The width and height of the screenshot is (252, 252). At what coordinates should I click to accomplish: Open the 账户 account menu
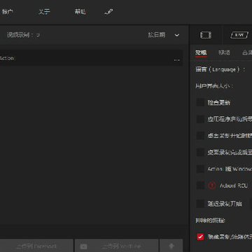coord(8,11)
